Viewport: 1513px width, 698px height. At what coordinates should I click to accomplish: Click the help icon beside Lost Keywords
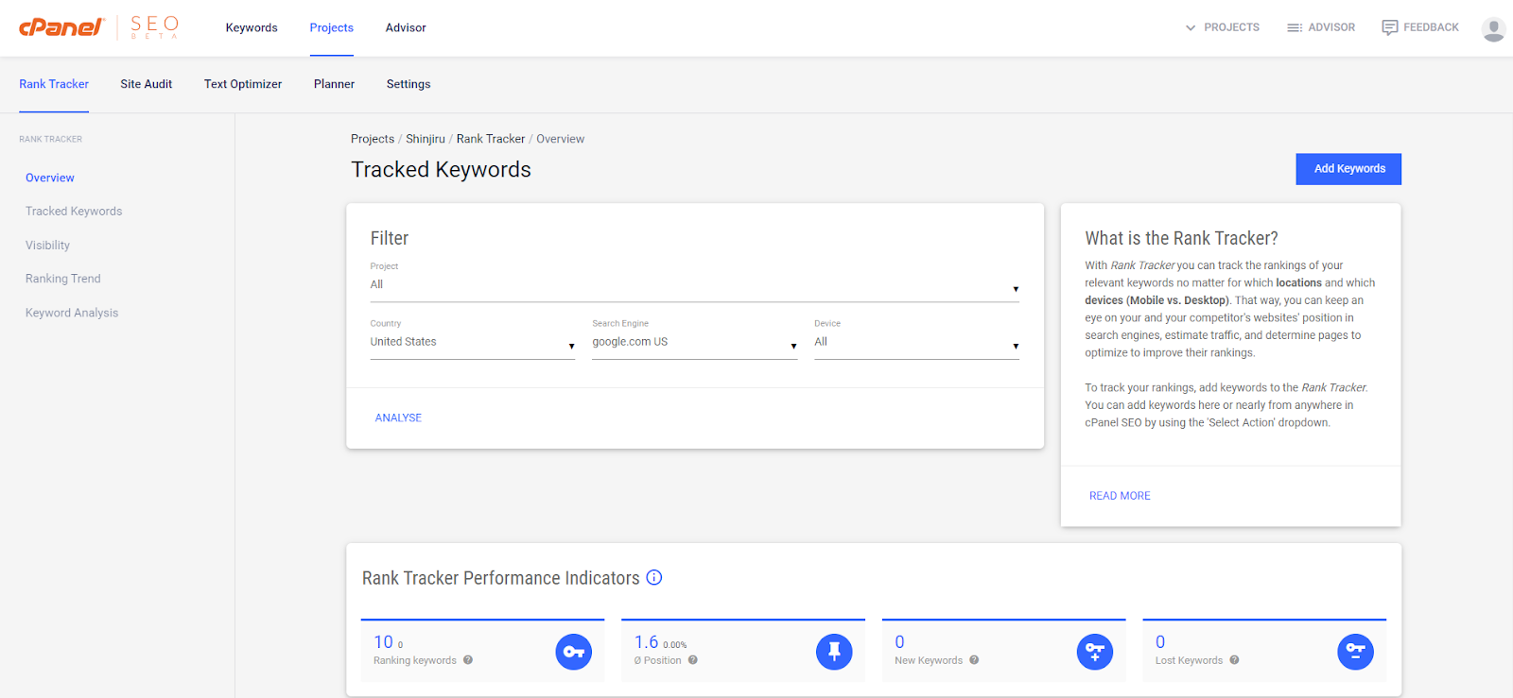point(1234,660)
